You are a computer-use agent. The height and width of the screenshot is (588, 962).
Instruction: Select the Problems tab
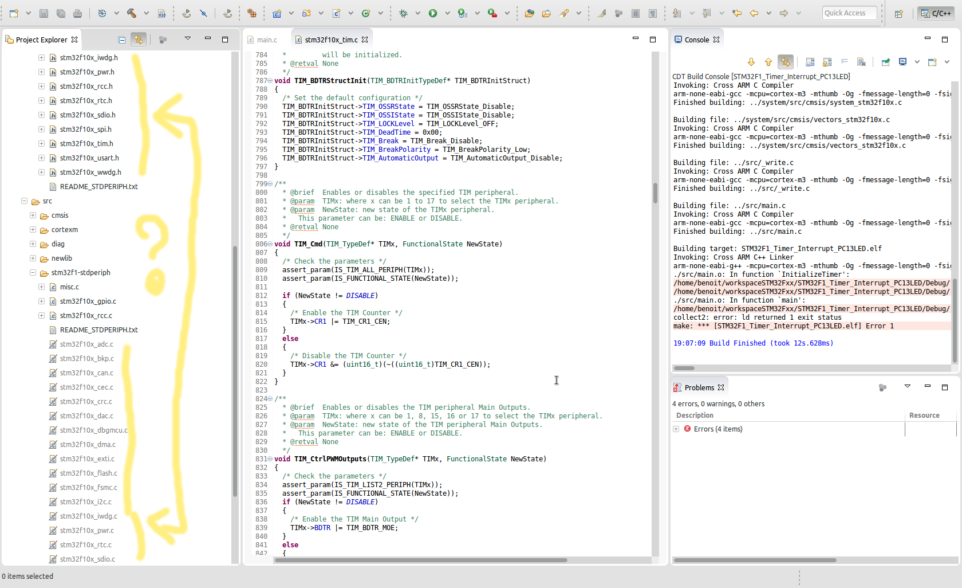tap(699, 387)
